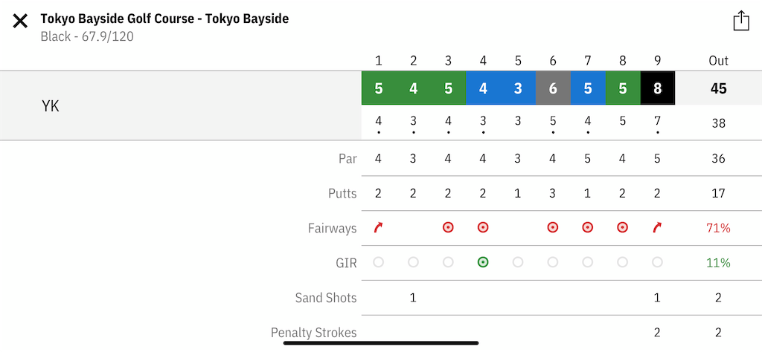The height and width of the screenshot is (352, 762).
Task: Select the hole 4 column header
Action: coord(482,61)
